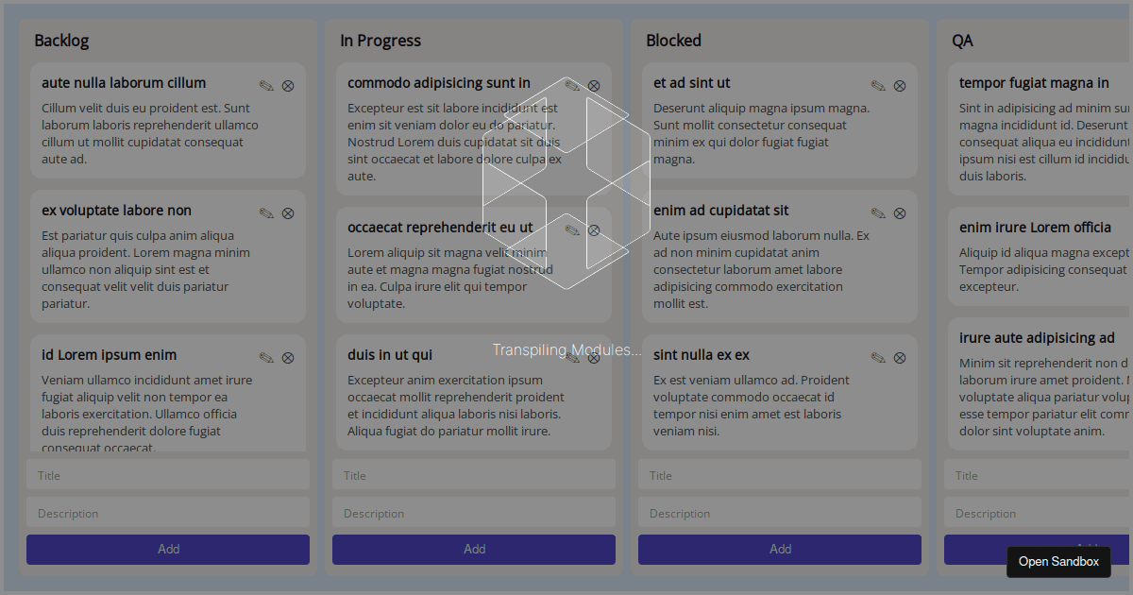Image resolution: width=1133 pixels, height=595 pixels.
Task: Edit the "commodo adipisicing sunt in" card
Action: click(571, 85)
